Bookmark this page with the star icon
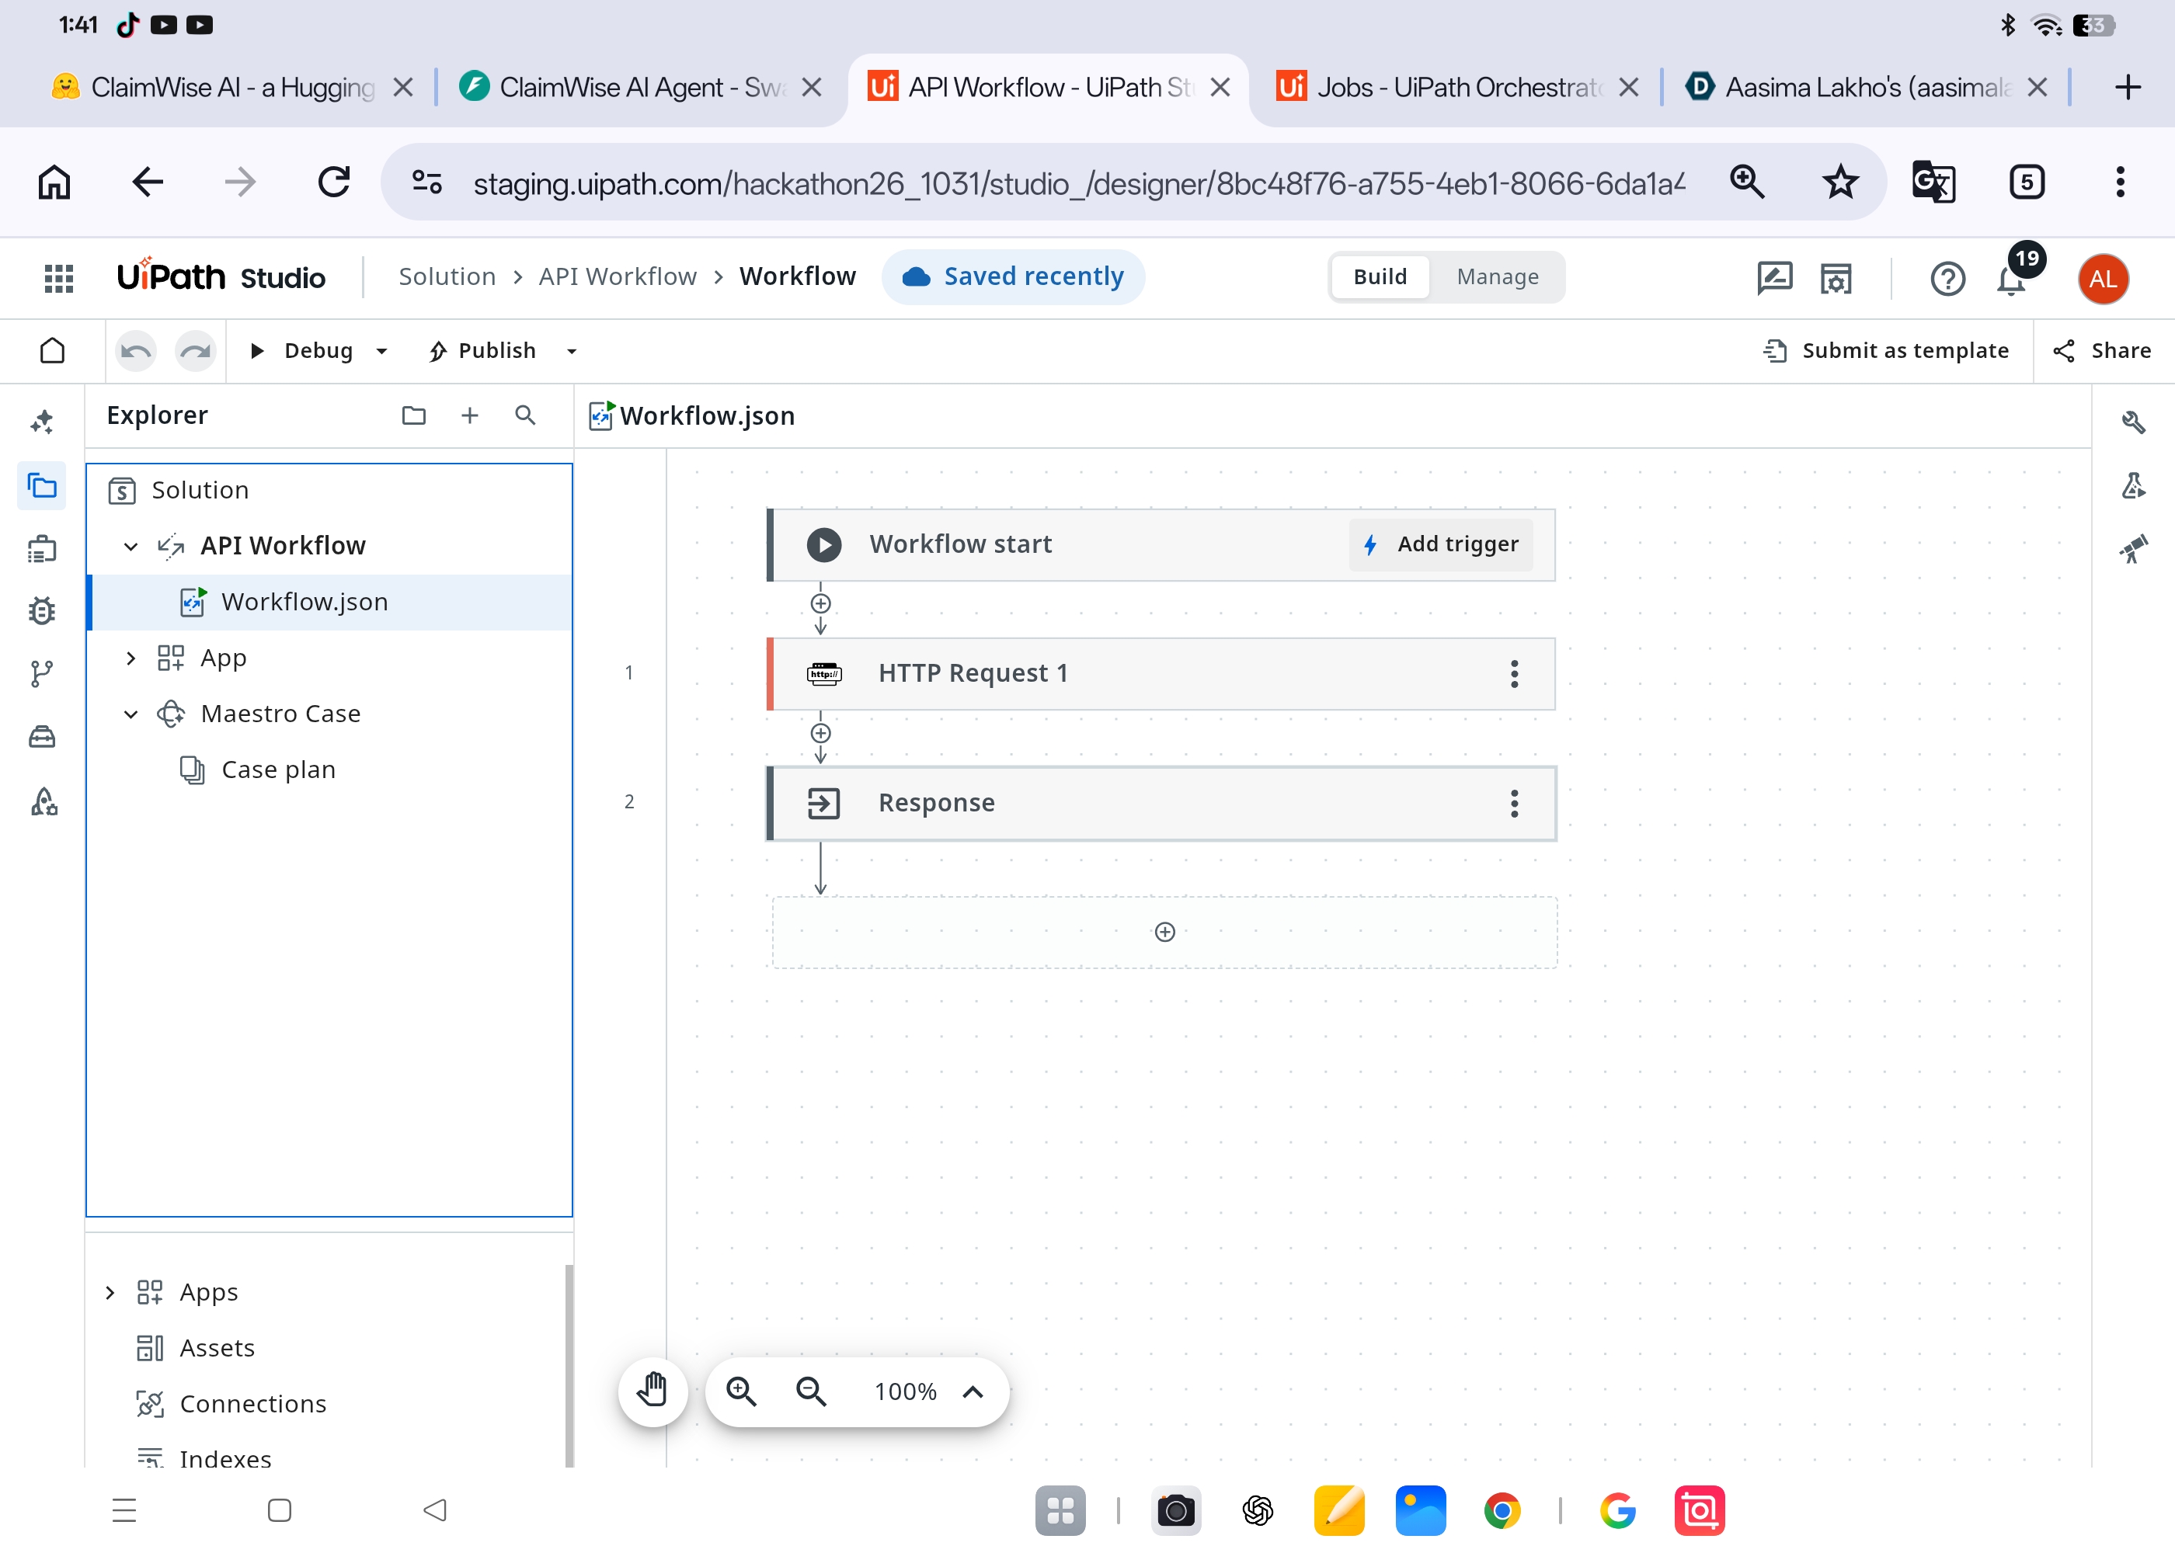Screen dimensions: 2175x1553 (1839, 181)
